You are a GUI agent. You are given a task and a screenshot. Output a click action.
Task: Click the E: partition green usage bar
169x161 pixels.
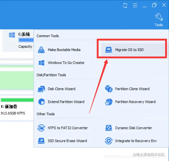click(x=17, y=100)
